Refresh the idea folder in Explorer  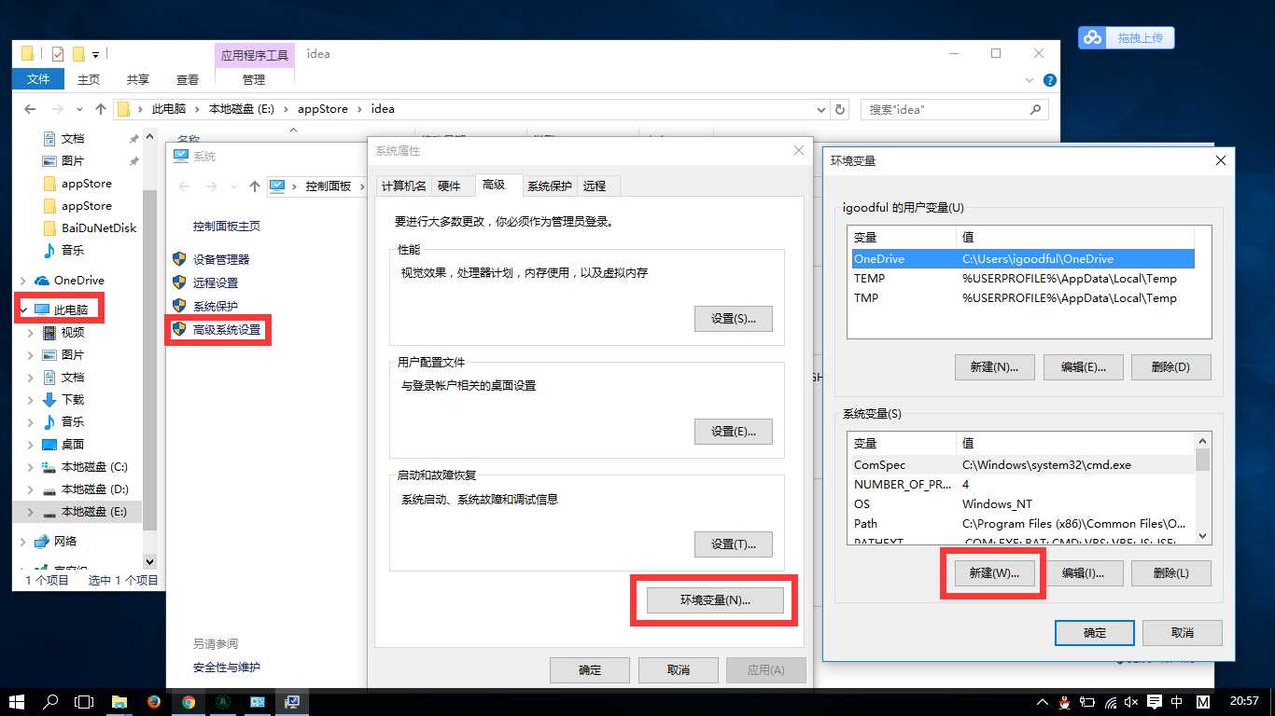coord(839,109)
